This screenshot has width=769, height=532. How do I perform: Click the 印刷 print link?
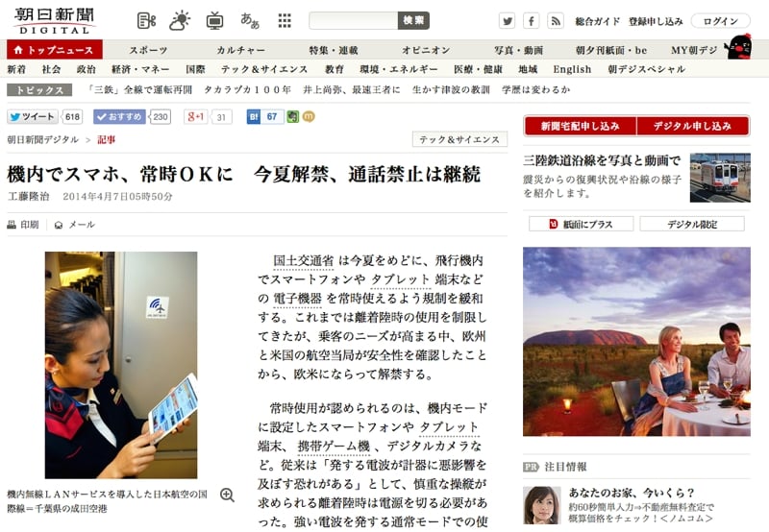[23, 225]
